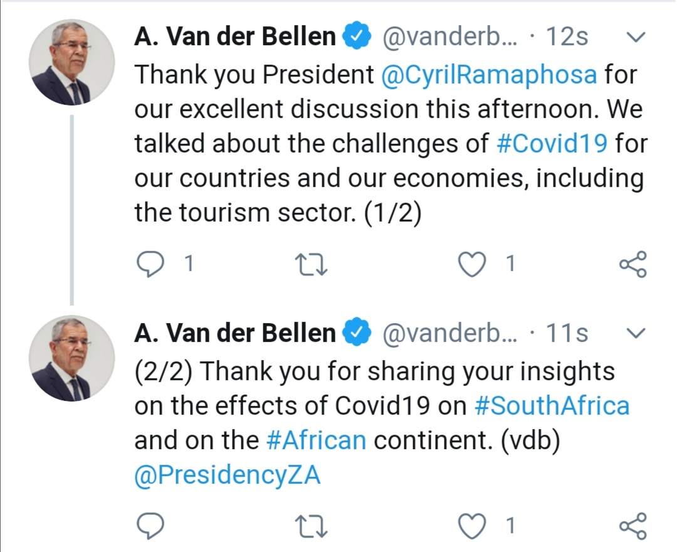Viewport: 677px width, 552px height.
Task: Open the @CyrilRamaphosa mention
Action: click(x=489, y=75)
